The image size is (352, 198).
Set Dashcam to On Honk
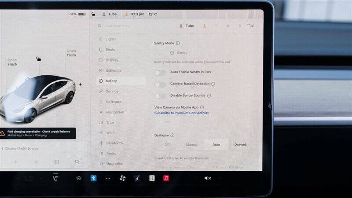click(240, 144)
